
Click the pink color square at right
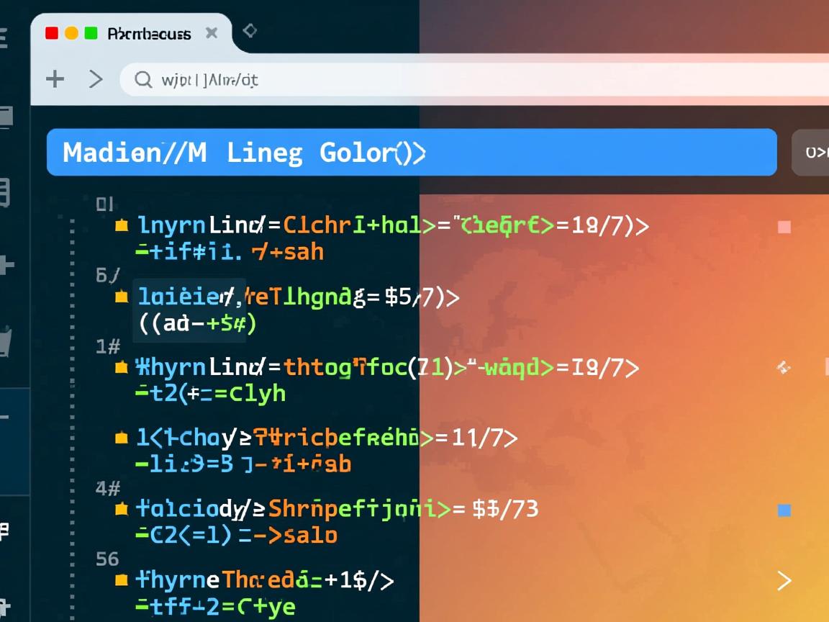click(x=784, y=227)
